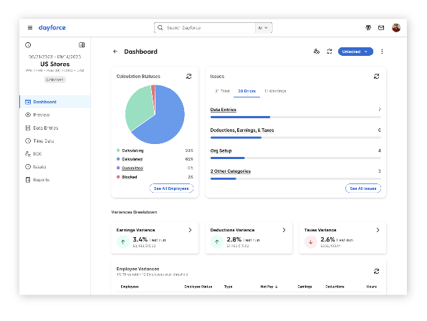The height and width of the screenshot is (321, 427).
Task: Click the Issues alert icon in sidebar
Action: pos(28,167)
